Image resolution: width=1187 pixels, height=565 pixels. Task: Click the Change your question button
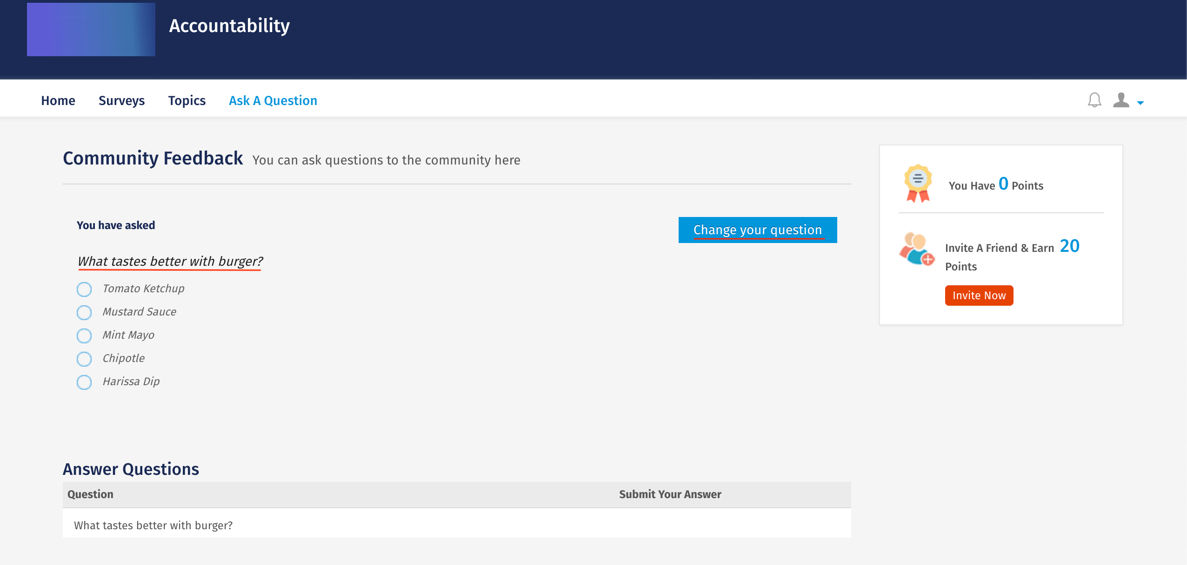click(x=757, y=230)
